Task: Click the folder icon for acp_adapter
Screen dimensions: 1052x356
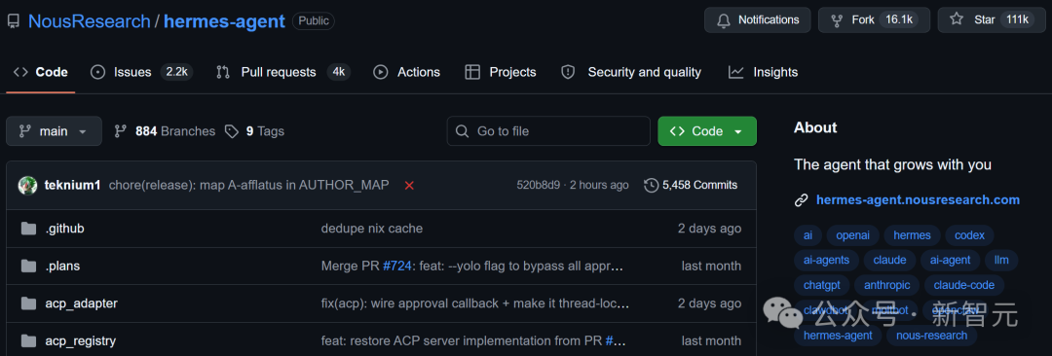Action: [28, 303]
